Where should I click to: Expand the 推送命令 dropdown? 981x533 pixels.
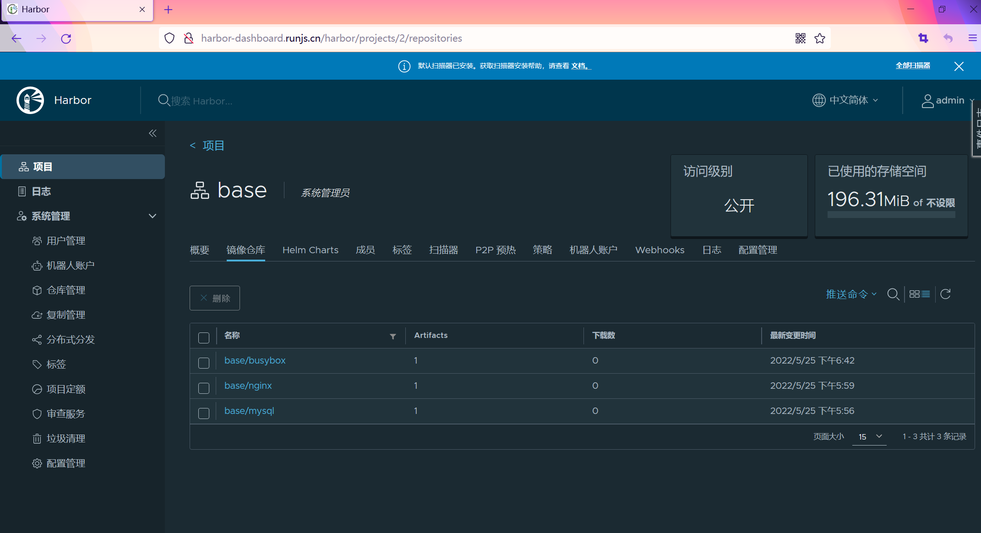point(851,294)
